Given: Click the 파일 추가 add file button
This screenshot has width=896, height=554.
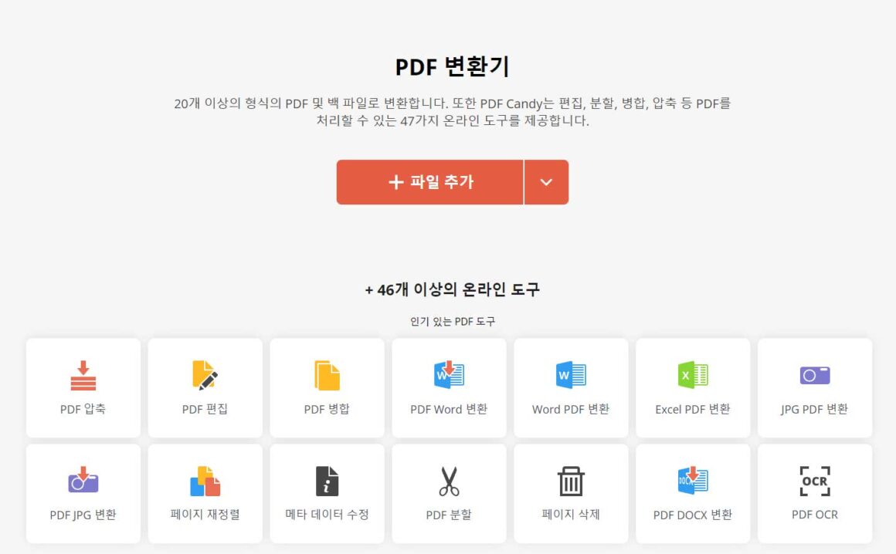Looking at the screenshot, I should click(429, 182).
